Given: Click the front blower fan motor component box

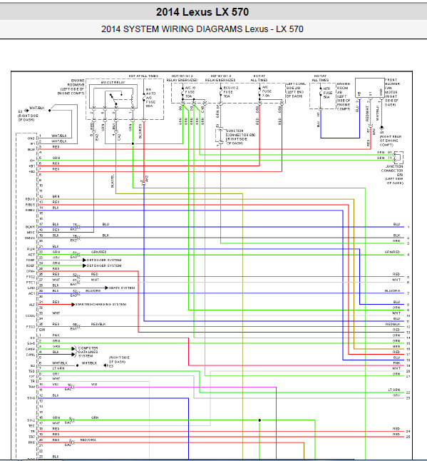Looking at the screenshot, I should tap(370, 88).
